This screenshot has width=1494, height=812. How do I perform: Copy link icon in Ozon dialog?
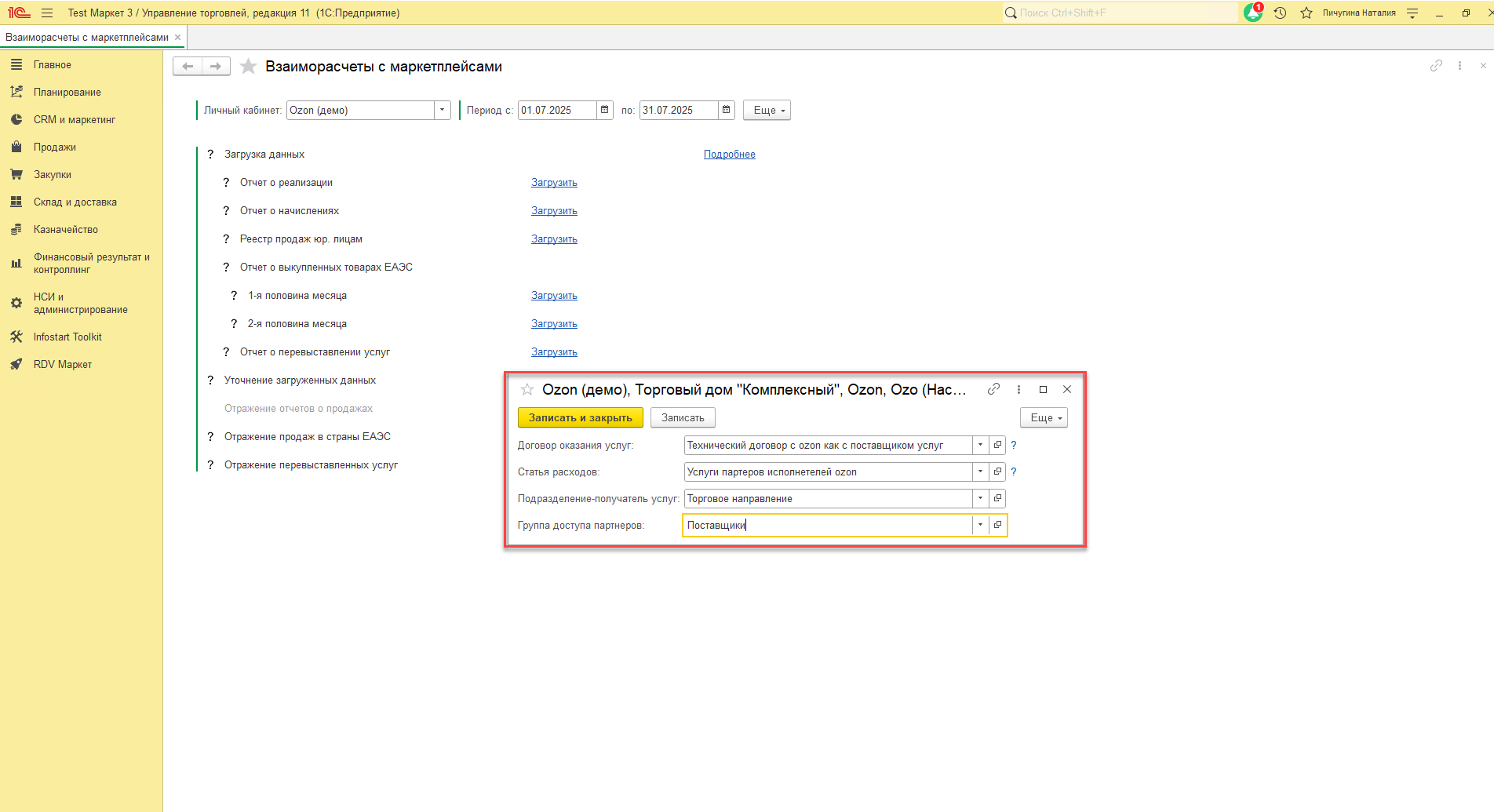click(993, 389)
